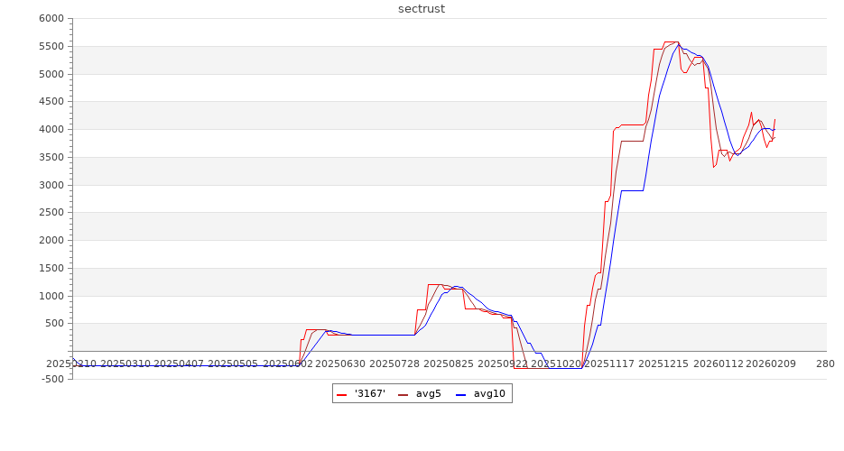Click the -500 y-axis label

point(51,379)
